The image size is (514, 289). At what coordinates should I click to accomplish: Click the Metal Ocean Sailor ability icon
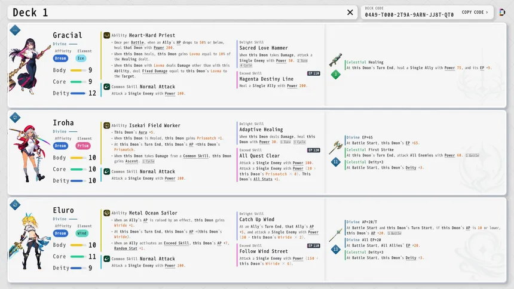[106, 213]
